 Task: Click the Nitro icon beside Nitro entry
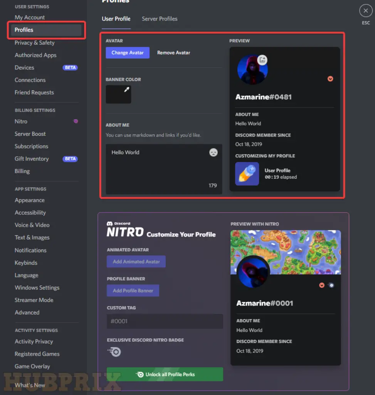coord(76,121)
